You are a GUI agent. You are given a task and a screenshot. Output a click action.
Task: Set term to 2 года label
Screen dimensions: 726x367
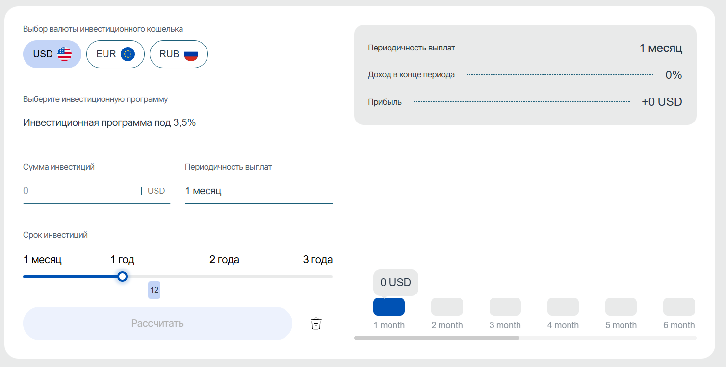[x=224, y=260]
